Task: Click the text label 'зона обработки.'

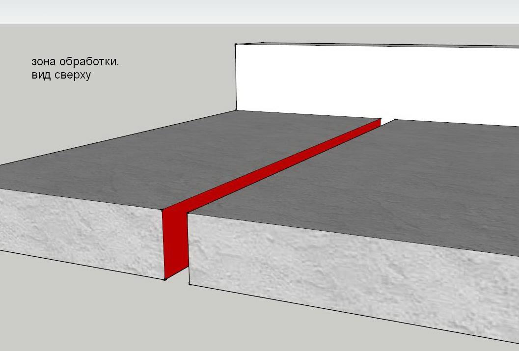Action: (75, 62)
